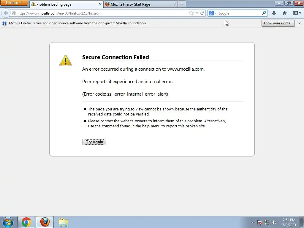
Task: Open the Google search engine dropdown
Action: tap(213, 13)
